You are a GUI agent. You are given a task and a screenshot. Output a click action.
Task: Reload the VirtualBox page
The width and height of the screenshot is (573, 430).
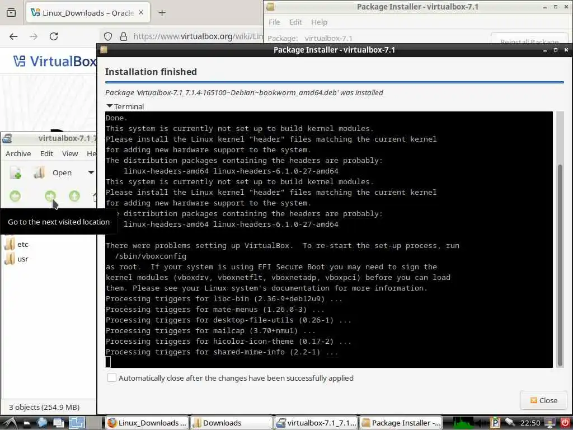[x=54, y=36]
